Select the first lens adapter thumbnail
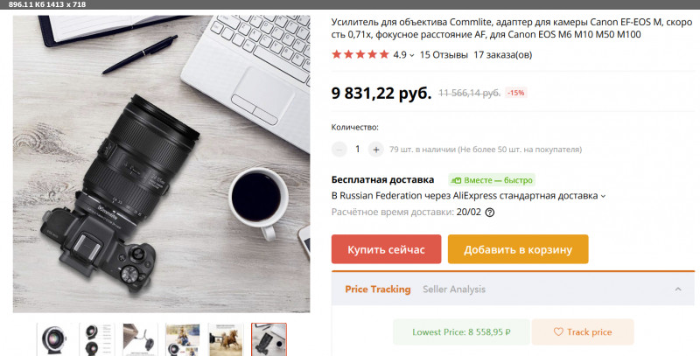The image size is (700, 356). [x=54, y=339]
